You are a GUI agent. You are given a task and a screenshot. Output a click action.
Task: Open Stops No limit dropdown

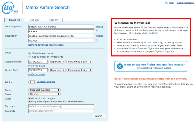[44, 94]
